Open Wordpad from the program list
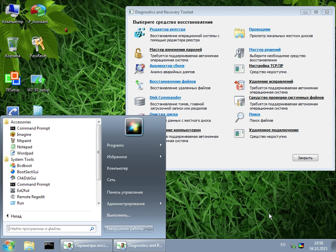The height and width of the screenshot is (252, 336). pyautogui.click(x=22, y=153)
